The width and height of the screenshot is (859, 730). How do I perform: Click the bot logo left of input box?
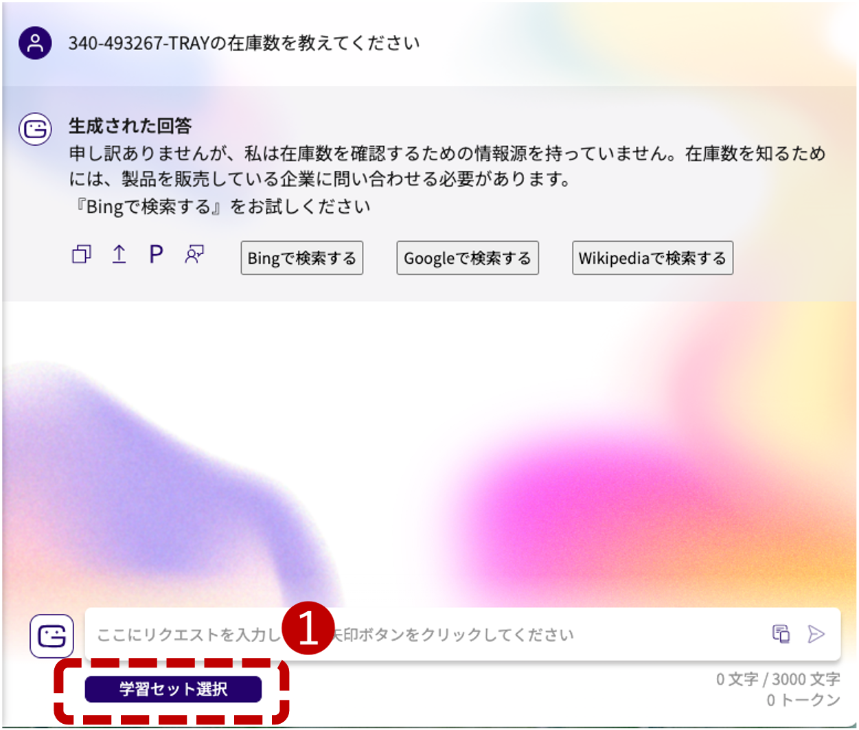[51, 636]
